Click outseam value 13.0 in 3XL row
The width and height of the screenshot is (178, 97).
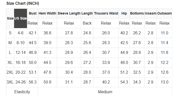point(164,82)
